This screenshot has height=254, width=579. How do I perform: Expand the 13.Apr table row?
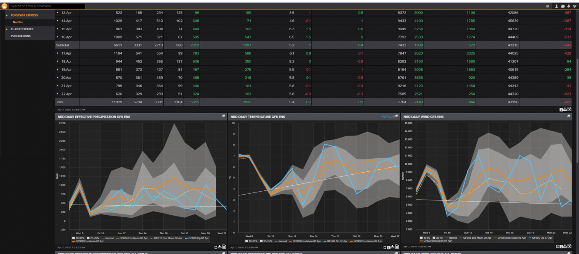(58, 12)
